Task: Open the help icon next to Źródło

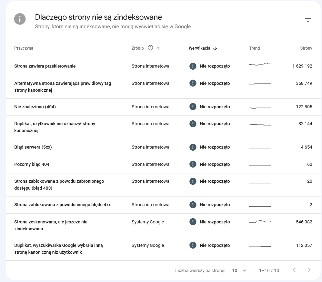Action: 151,48
